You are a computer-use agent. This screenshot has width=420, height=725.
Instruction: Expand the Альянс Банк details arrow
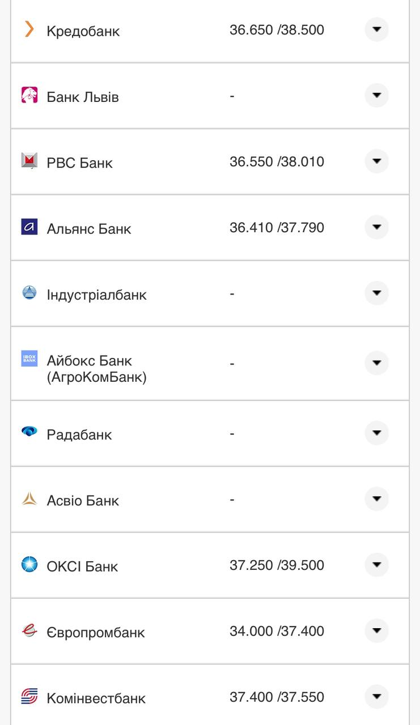pos(376,227)
